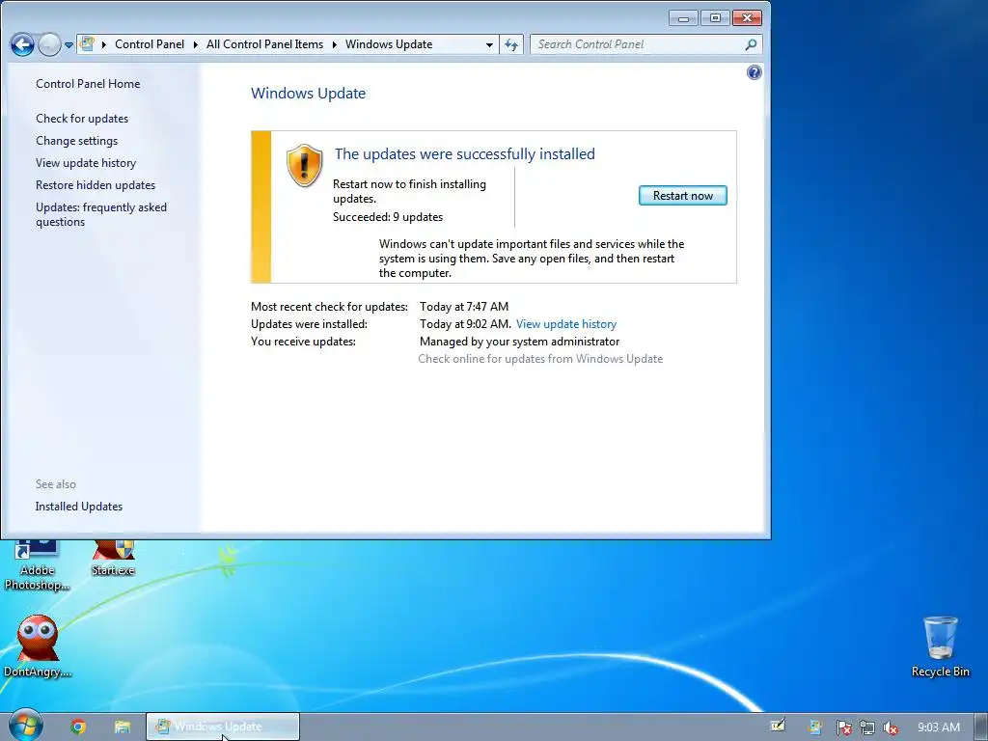Click the magnifier search icon
This screenshot has height=741, width=988.
(x=751, y=44)
